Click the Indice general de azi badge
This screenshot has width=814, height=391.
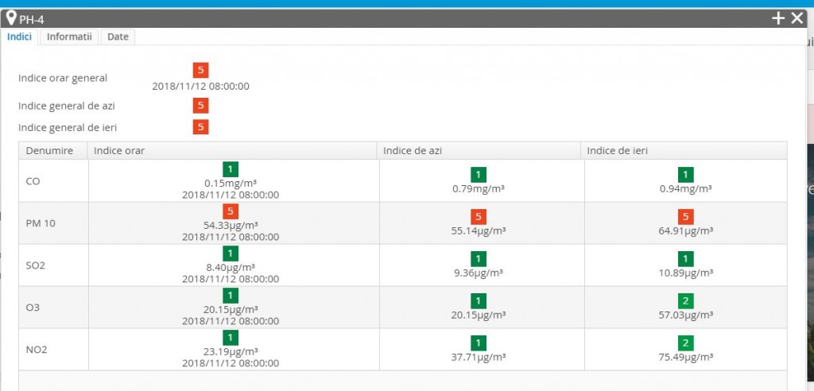coord(200,105)
